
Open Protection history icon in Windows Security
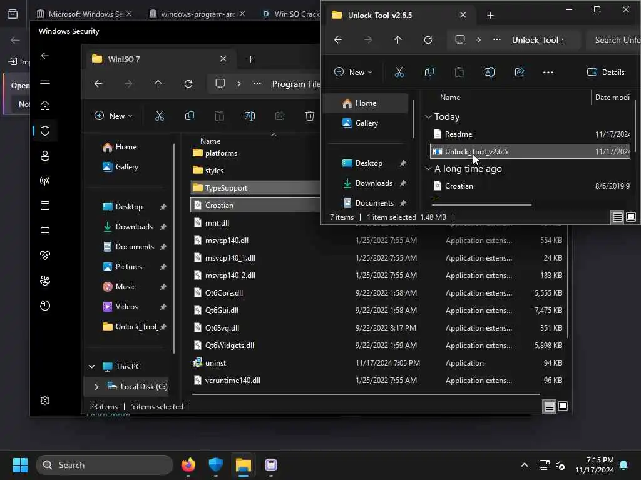pos(45,306)
